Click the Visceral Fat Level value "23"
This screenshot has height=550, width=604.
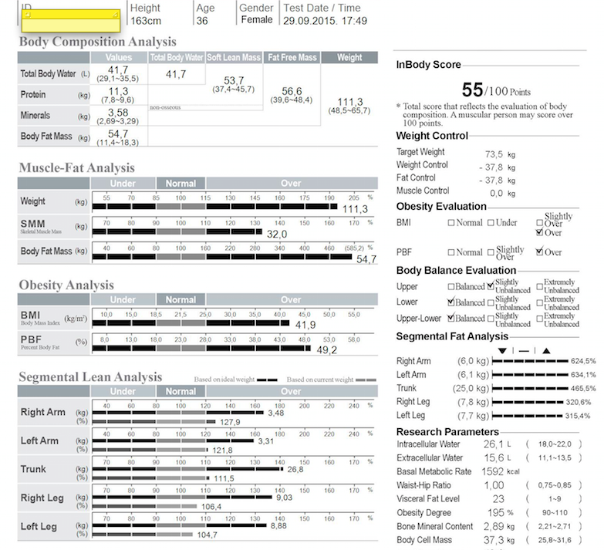pyautogui.click(x=498, y=499)
